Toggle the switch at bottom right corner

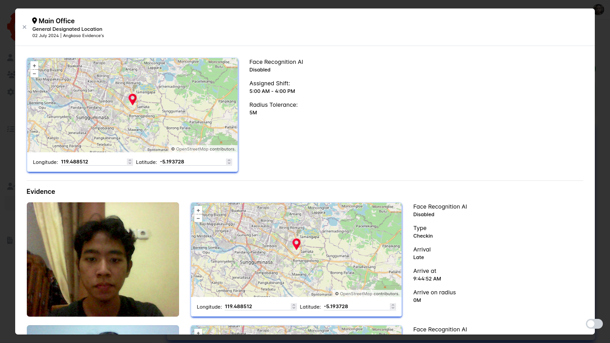coord(594,324)
